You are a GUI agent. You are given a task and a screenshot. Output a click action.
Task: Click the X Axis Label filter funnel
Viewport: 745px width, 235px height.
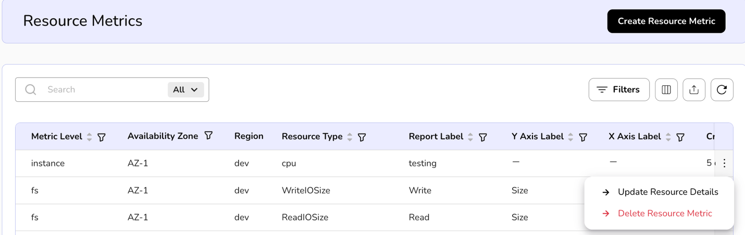pyautogui.click(x=680, y=137)
